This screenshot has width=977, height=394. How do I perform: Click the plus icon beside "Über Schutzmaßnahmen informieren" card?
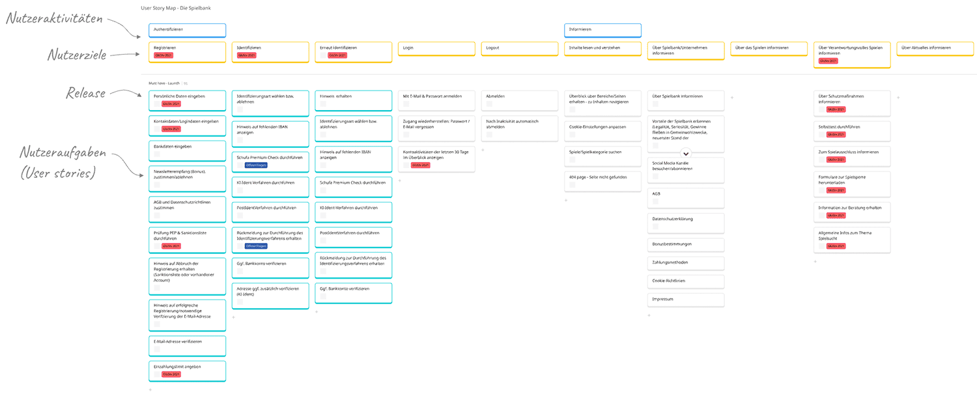point(898,98)
